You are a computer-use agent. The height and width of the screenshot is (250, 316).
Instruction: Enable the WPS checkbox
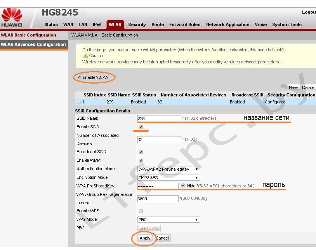coord(141,211)
